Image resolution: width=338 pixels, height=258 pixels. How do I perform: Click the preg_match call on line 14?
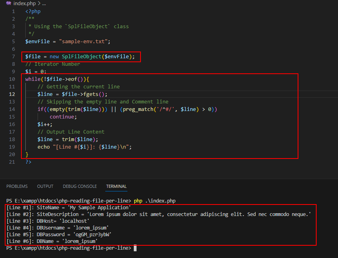[x=160, y=109]
